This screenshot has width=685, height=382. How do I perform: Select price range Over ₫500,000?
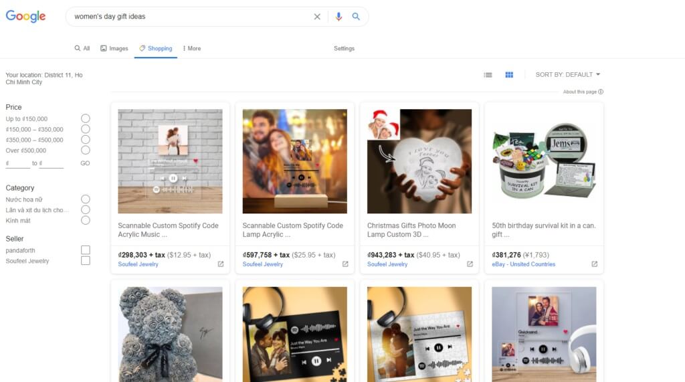point(86,150)
